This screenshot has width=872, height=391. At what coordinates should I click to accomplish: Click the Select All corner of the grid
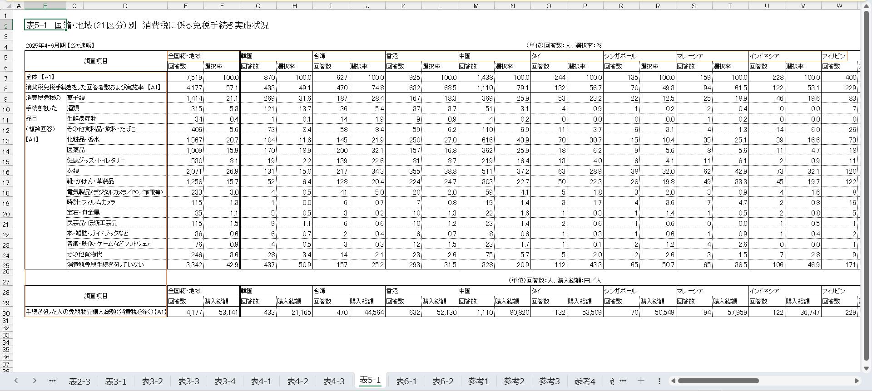6,6
